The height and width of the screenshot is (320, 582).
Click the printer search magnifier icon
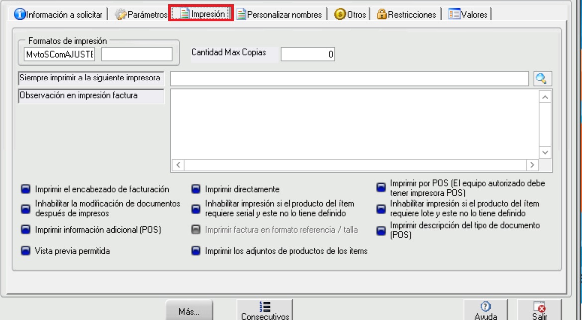(x=543, y=79)
